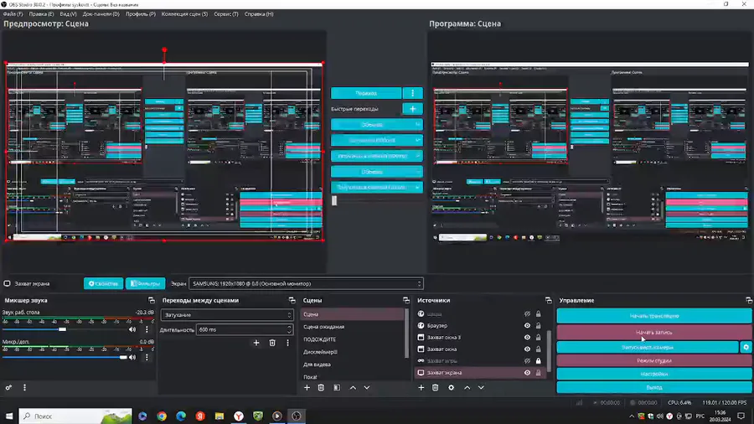Open Микр./доп. channel three-dot menu
The height and width of the screenshot is (424, 754).
(x=147, y=357)
